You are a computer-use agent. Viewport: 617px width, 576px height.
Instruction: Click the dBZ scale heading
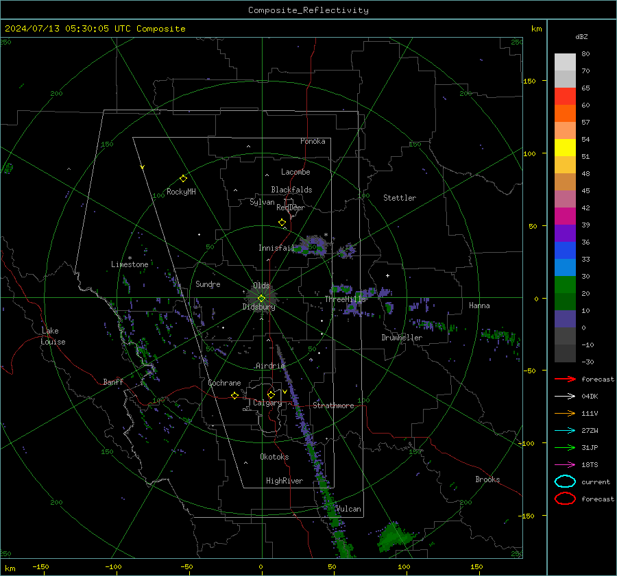click(581, 36)
